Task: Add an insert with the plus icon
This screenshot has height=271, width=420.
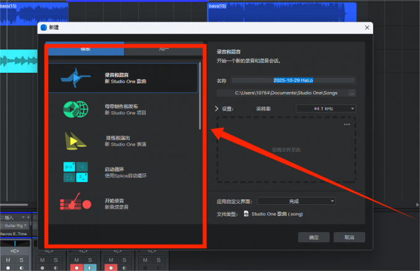Action: pos(28,217)
